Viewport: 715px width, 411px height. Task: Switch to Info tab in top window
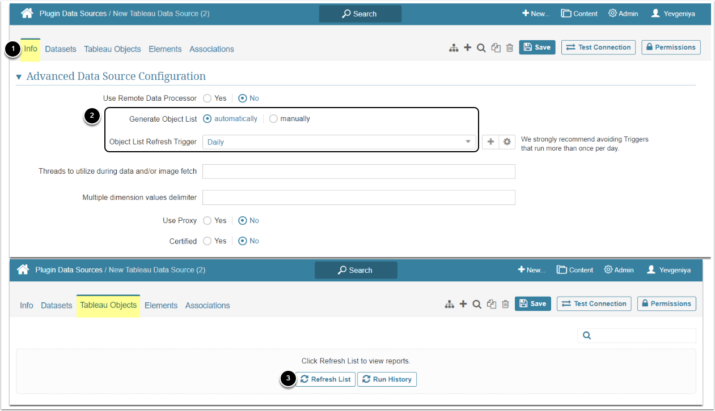coord(31,49)
